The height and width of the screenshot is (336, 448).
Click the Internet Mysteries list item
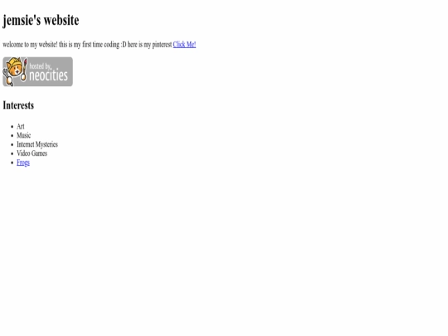[37, 144]
